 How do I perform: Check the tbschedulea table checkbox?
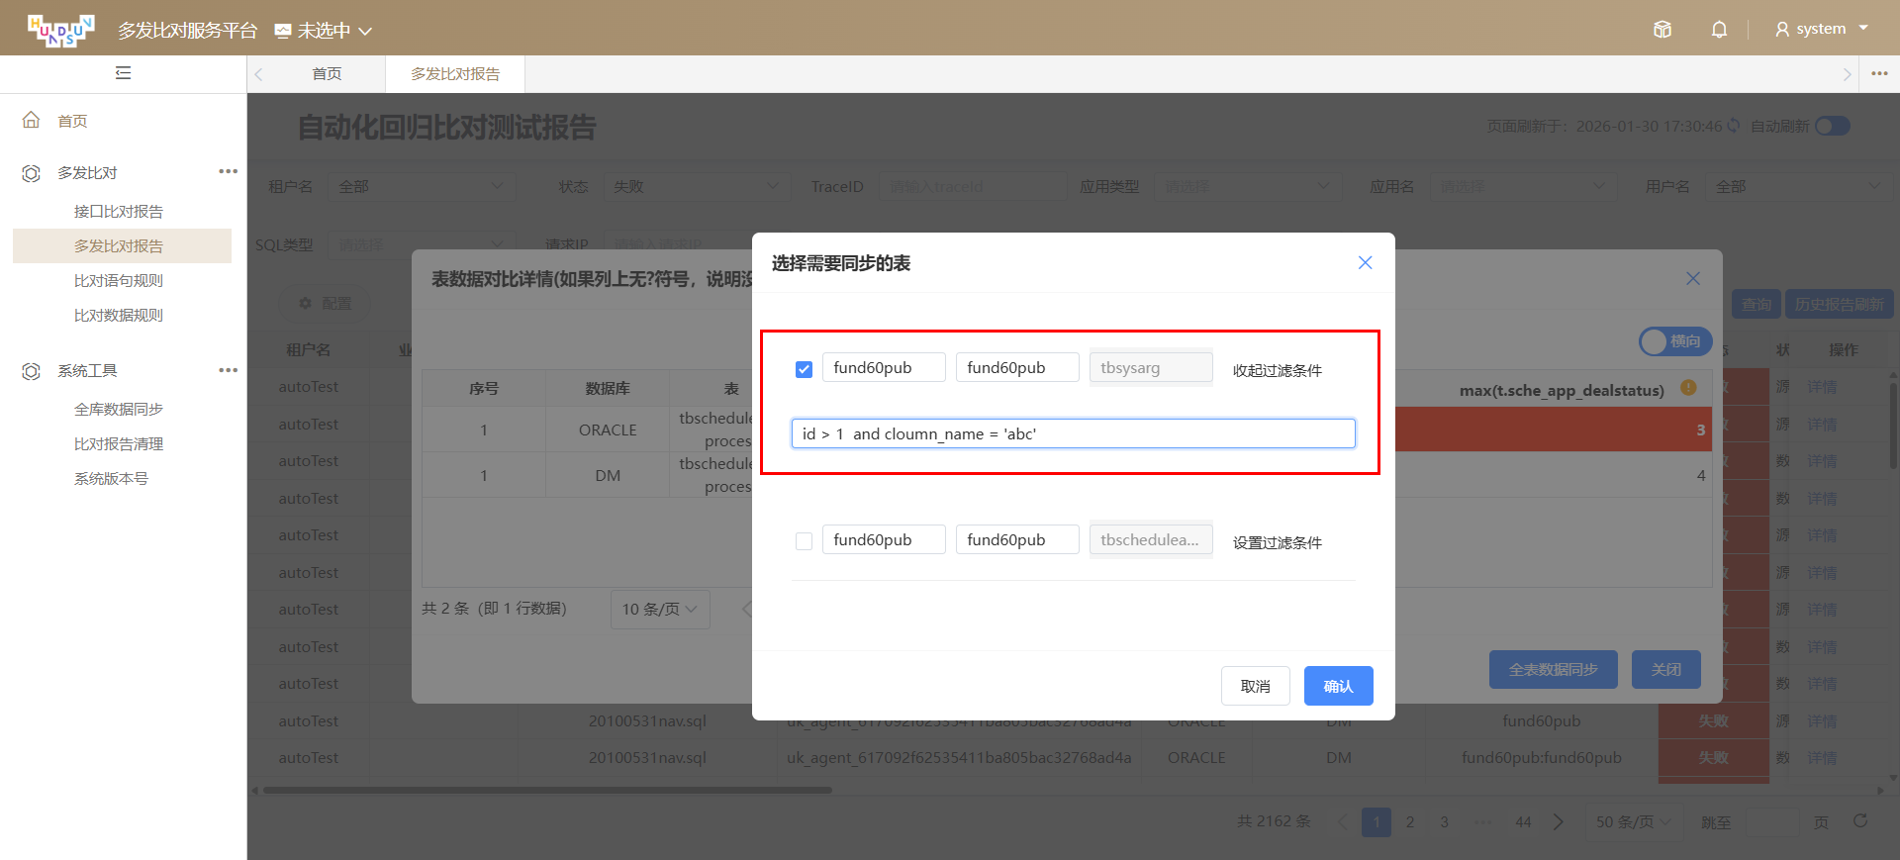(x=804, y=541)
